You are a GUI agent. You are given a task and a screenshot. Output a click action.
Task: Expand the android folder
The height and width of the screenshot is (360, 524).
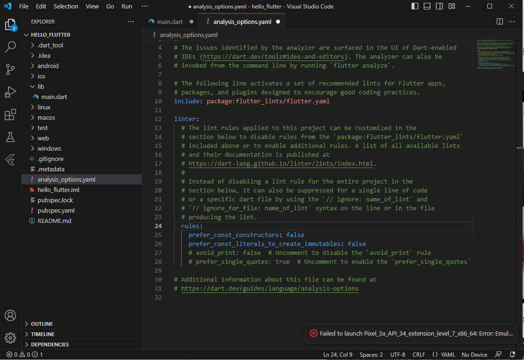click(x=32, y=66)
